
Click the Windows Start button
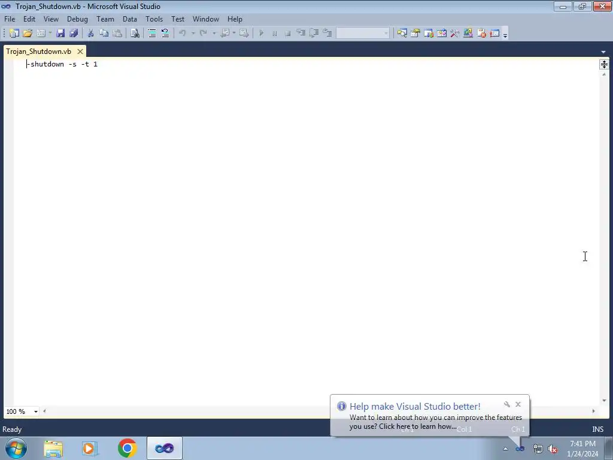click(16, 448)
